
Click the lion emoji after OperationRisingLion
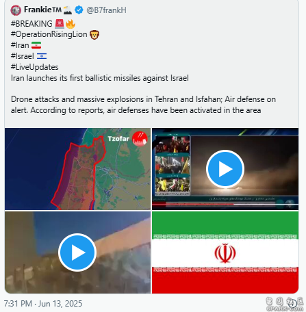point(94,35)
